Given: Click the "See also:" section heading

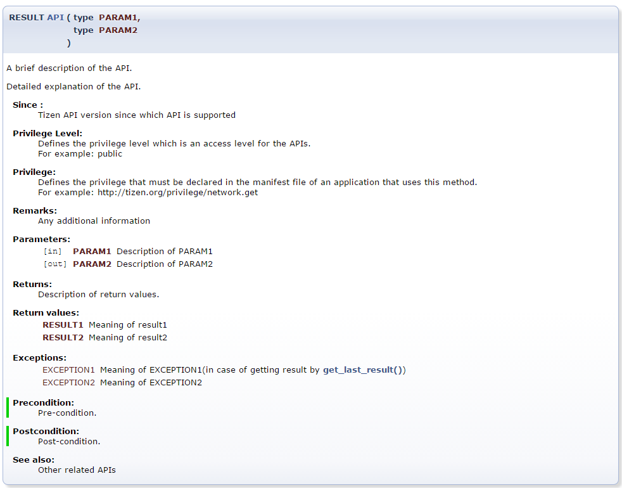Looking at the screenshot, I should click(34, 459).
